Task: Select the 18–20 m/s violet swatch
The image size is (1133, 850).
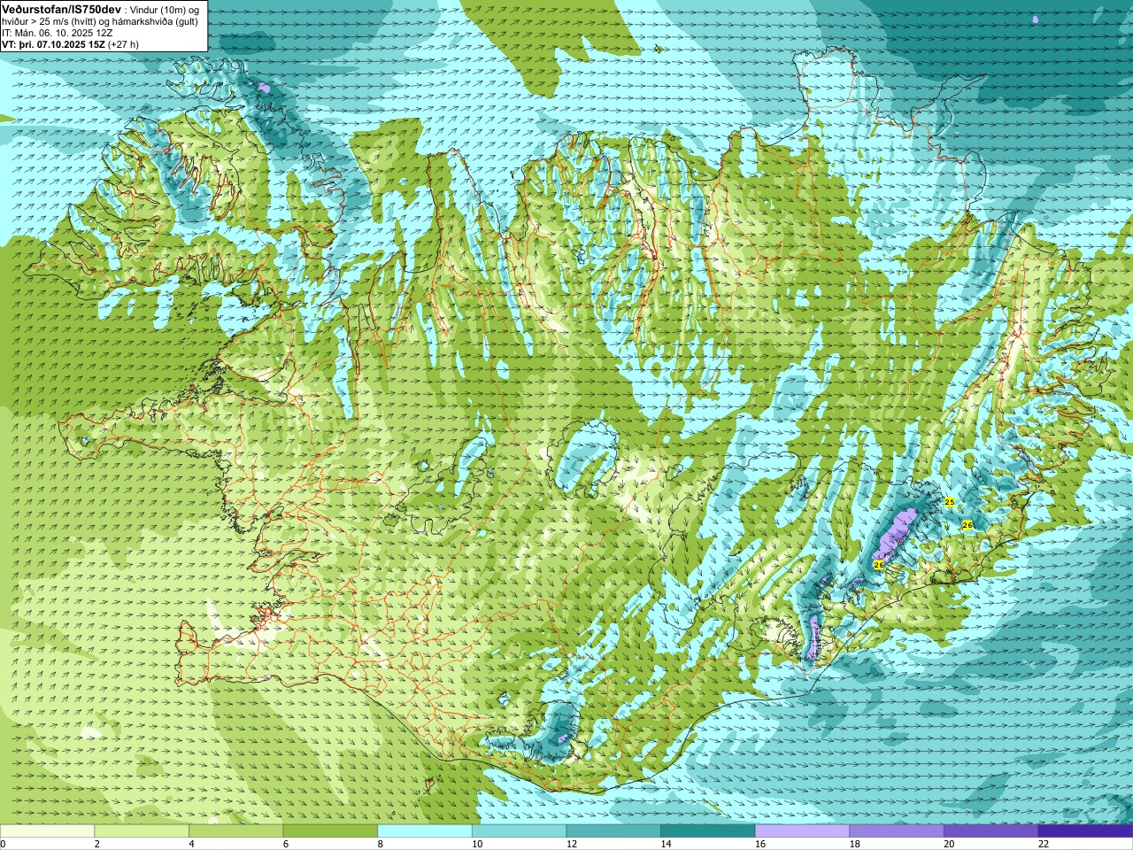Action: tap(897, 831)
